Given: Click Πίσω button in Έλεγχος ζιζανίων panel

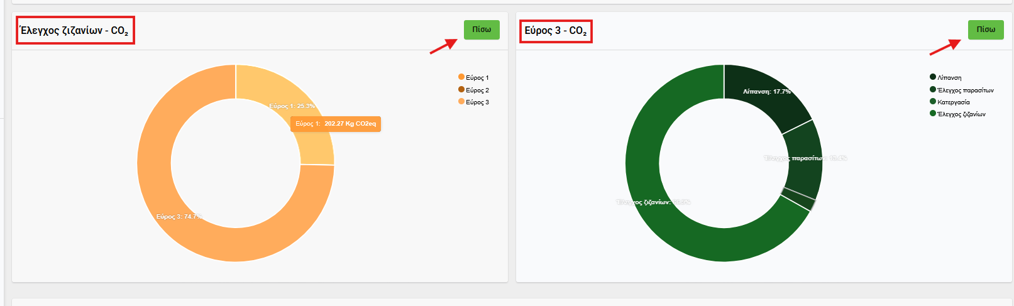Looking at the screenshot, I should [482, 30].
